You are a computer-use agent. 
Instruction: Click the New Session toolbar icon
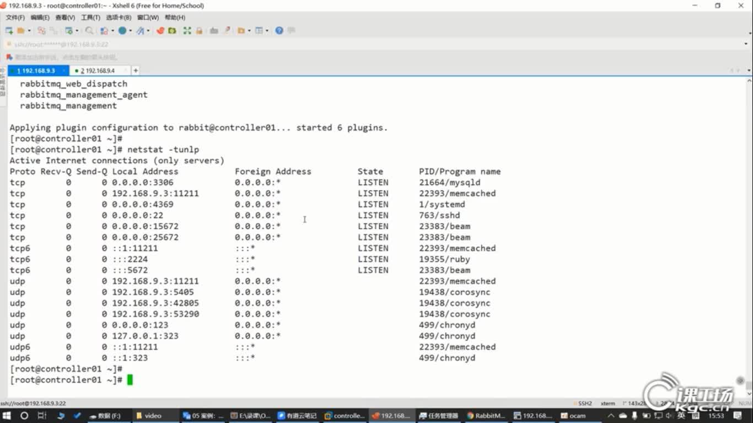click(x=9, y=31)
